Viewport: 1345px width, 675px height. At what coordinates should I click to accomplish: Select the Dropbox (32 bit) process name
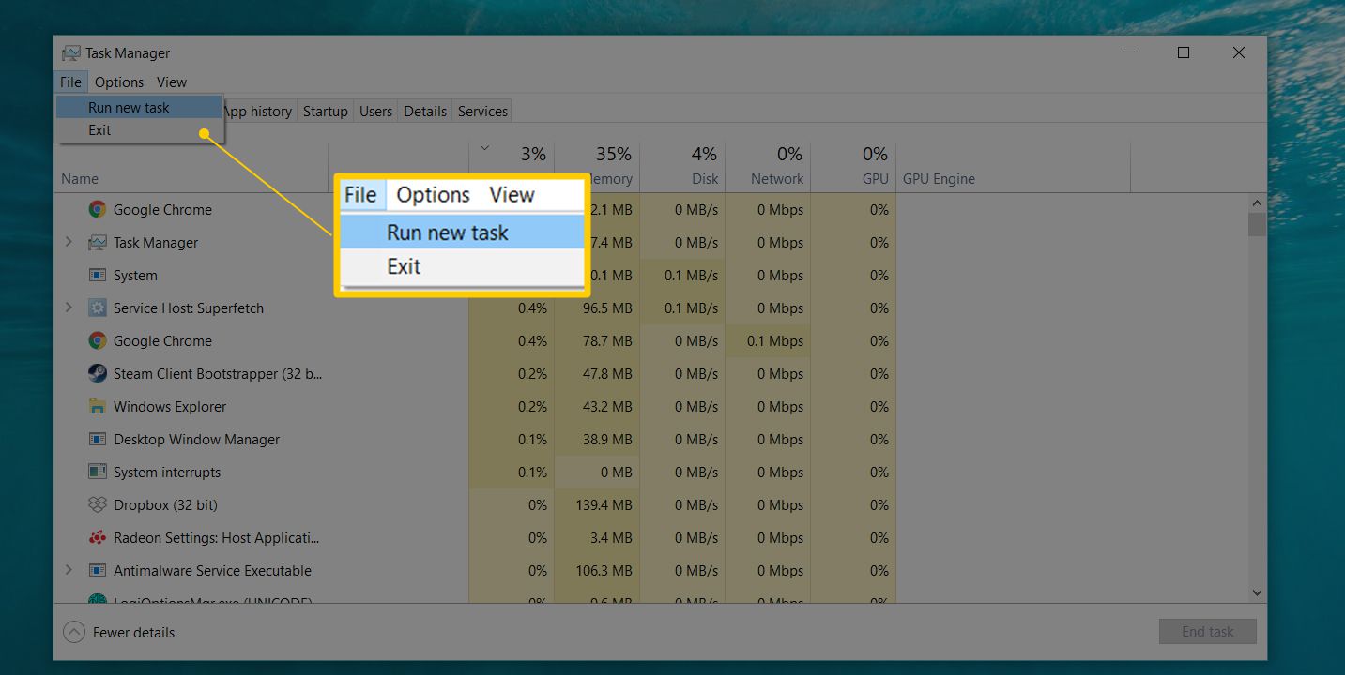[x=165, y=504]
